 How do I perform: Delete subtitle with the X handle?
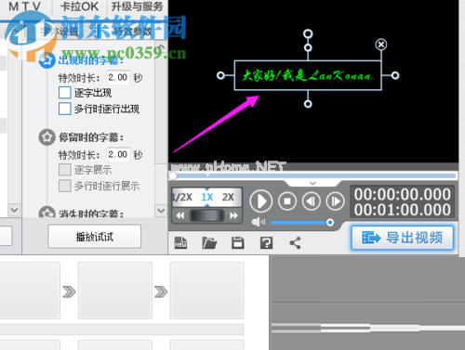point(381,45)
